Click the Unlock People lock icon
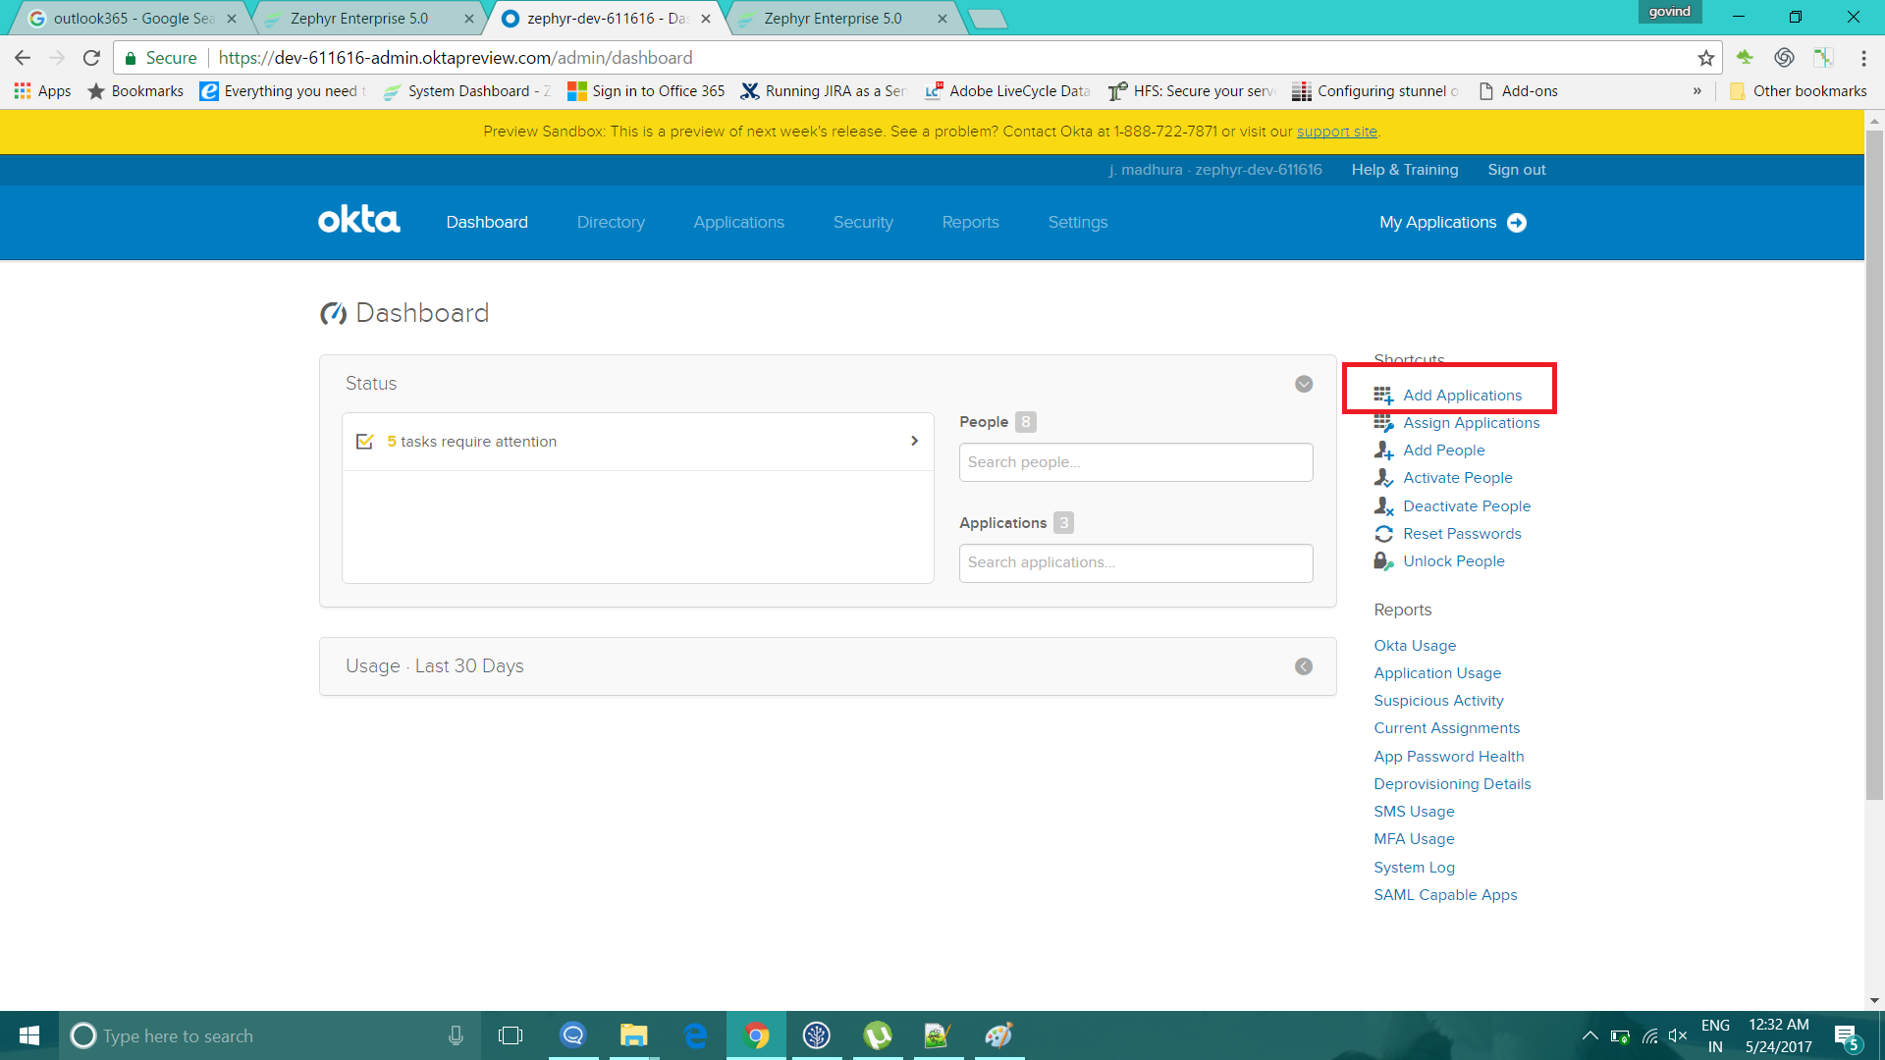 (1383, 561)
